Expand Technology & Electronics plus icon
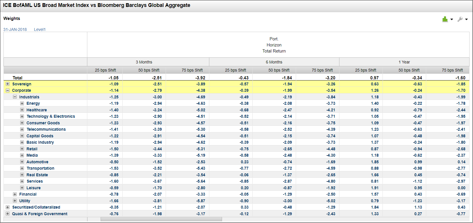 [x=22, y=116]
